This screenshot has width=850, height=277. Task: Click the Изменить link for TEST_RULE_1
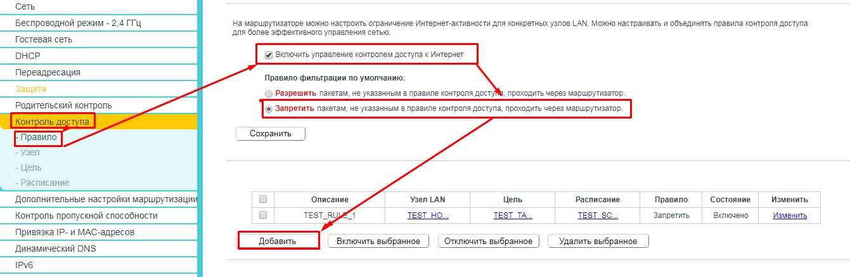pos(789,216)
